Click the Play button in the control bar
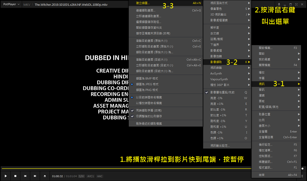This screenshot has width=307, height=181. pyautogui.click(x=6, y=176)
